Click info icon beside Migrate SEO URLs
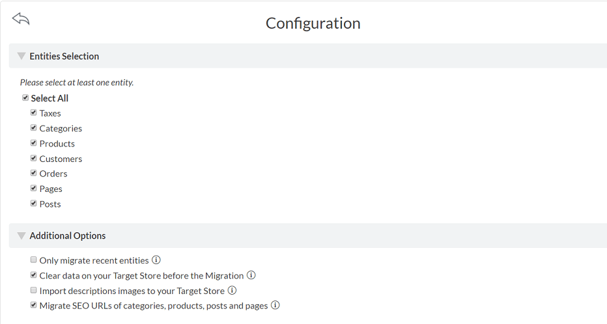This screenshot has width=607, height=324. (x=275, y=305)
